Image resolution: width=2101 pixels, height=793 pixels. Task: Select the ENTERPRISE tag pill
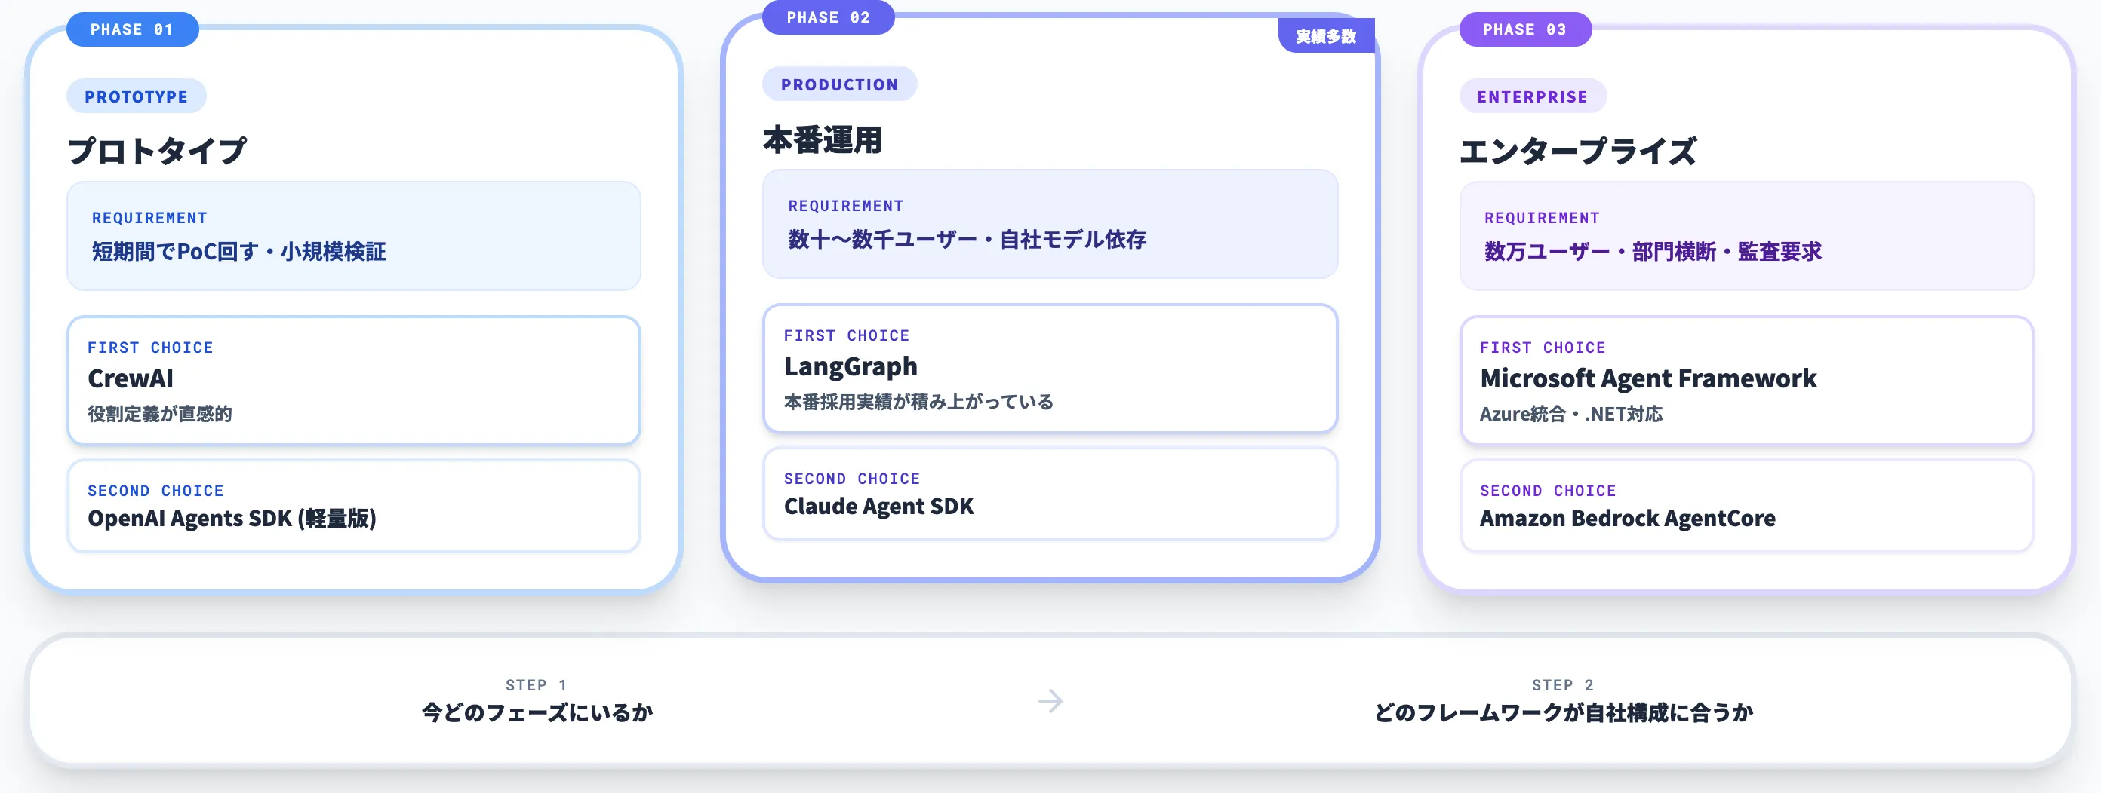point(1533,96)
